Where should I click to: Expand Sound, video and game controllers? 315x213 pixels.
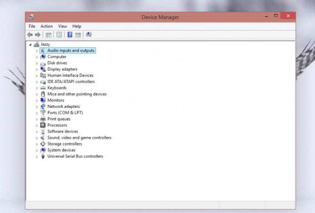pos(37,138)
